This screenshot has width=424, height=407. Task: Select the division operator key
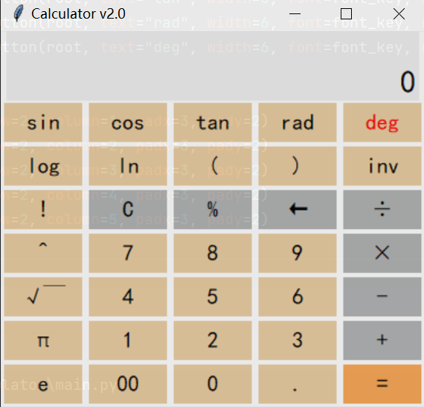pos(382,209)
